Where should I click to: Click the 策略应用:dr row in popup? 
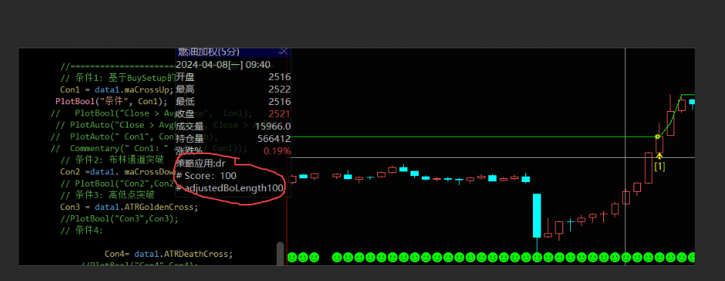[x=202, y=163]
